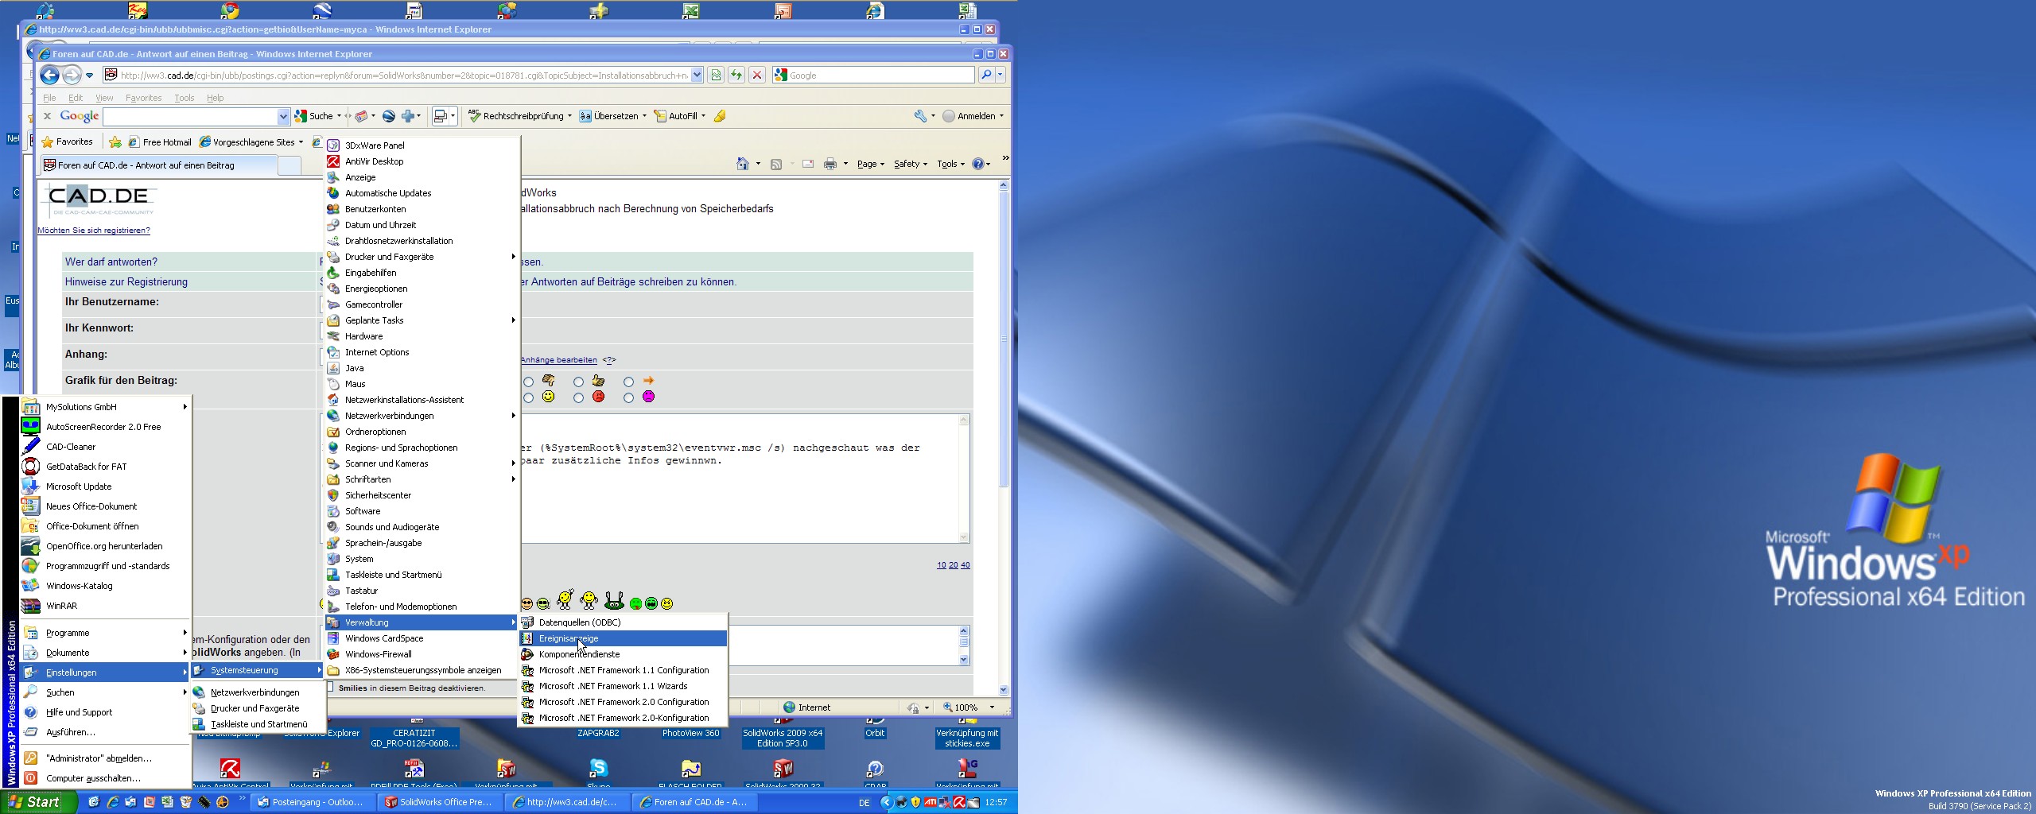The height and width of the screenshot is (814, 2036).
Task: Click the '40' smilies count link
Action: tap(966, 565)
